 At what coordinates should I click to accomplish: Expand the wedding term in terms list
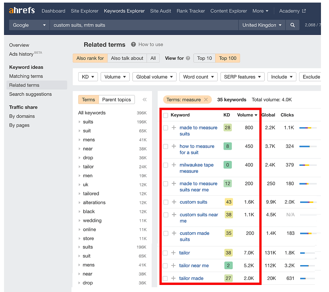pyautogui.click(x=80, y=221)
